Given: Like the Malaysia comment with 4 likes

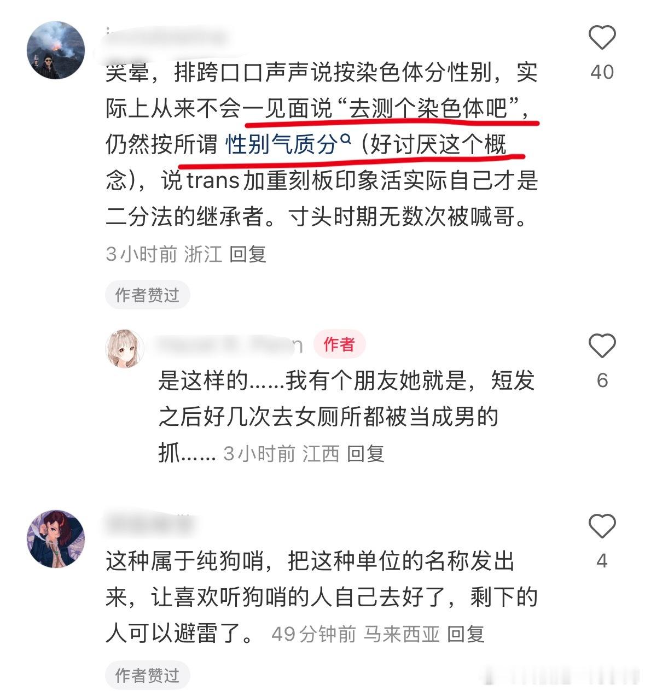Looking at the screenshot, I should pos(602,526).
